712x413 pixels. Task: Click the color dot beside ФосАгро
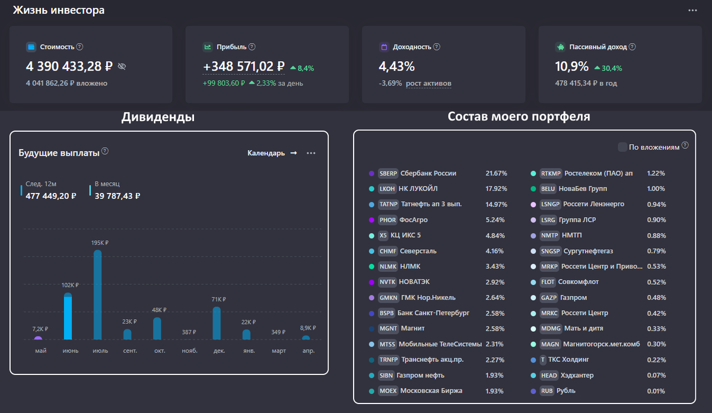(x=371, y=220)
